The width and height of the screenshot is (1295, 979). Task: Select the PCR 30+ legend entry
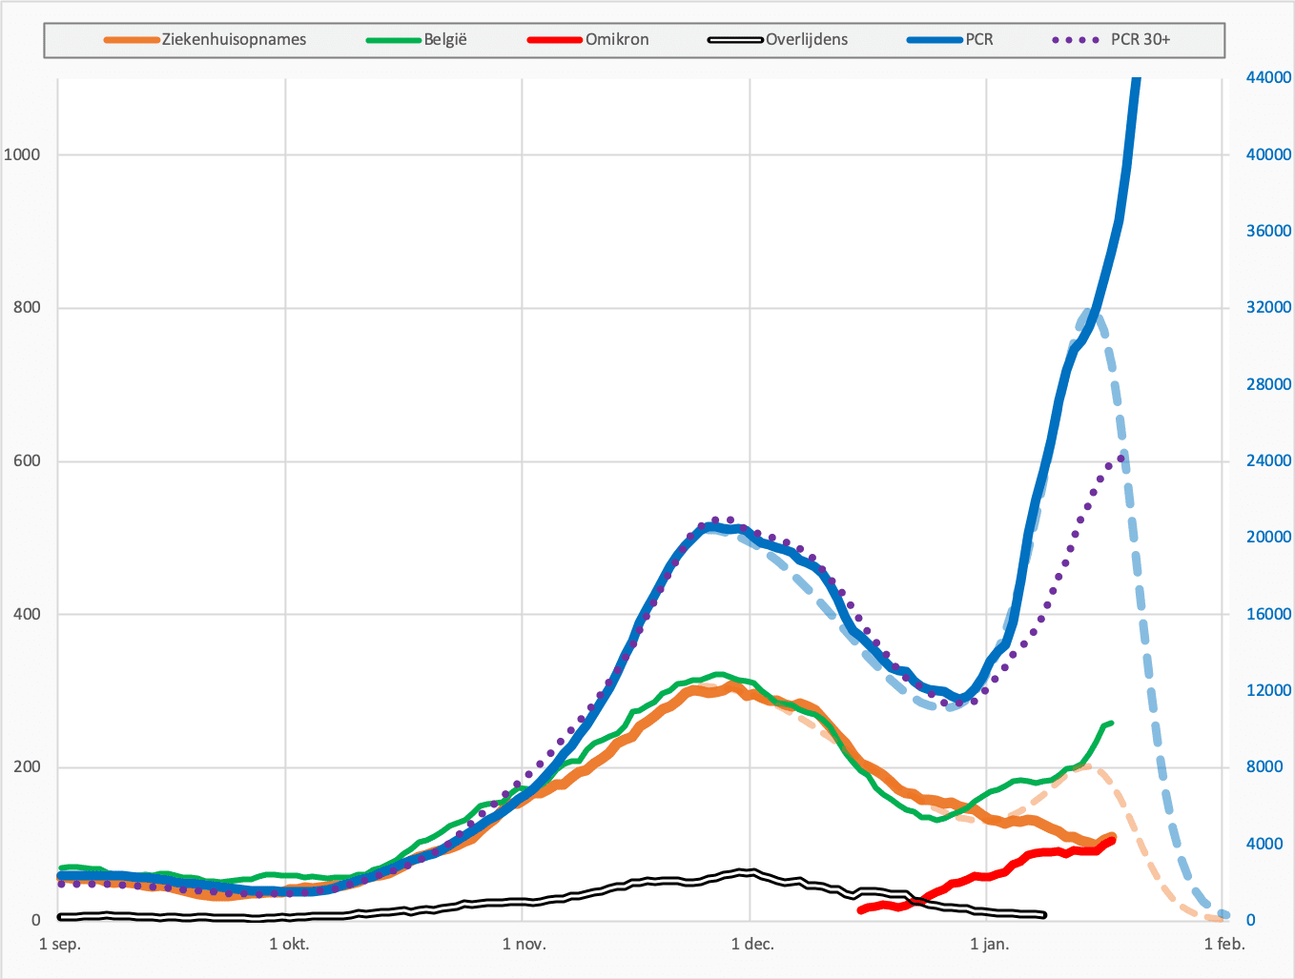(x=1112, y=40)
